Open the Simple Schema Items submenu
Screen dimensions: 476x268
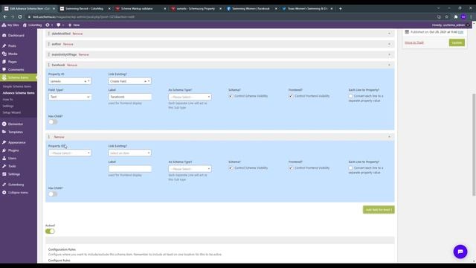(17, 86)
